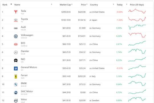Open the Daimler Mercedes star logo
This screenshot has width=154, height=103.
tap(16, 52)
